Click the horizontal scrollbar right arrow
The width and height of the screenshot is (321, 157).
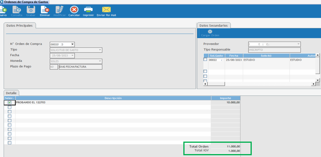313,84
